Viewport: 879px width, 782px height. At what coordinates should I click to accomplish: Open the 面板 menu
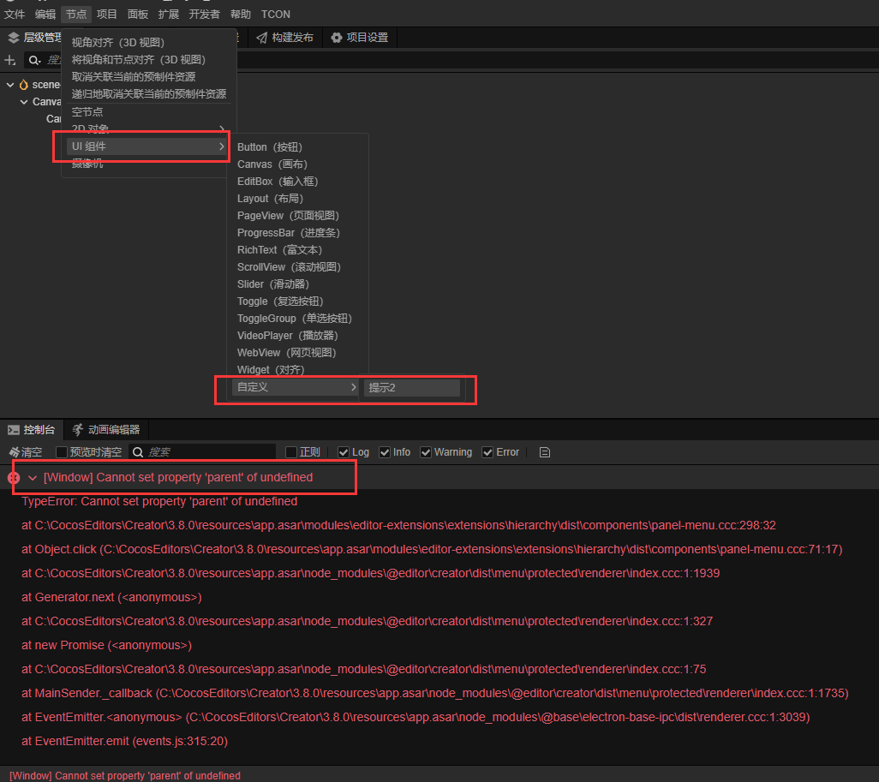tap(138, 14)
